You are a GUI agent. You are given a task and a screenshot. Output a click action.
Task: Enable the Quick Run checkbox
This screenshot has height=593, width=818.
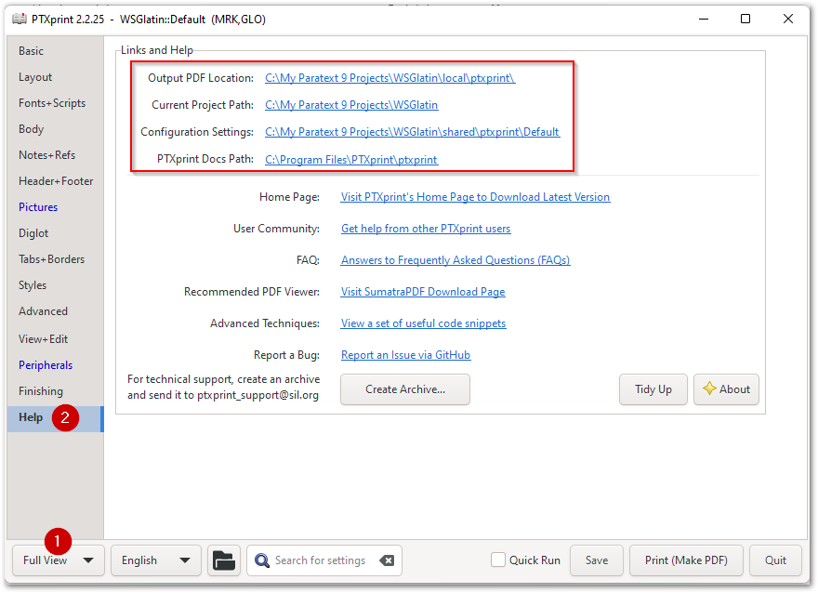click(498, 560)
